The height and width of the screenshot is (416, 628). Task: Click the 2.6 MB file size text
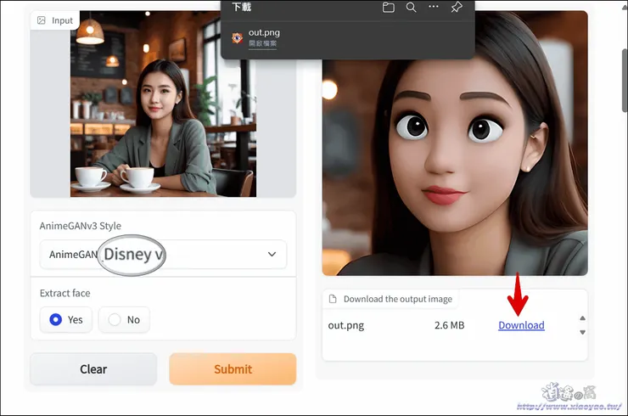pos(450,325)
